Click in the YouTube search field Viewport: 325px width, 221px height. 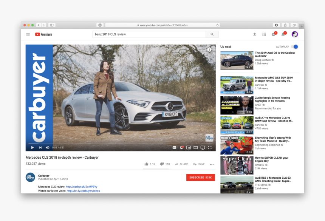pos(149,34)
